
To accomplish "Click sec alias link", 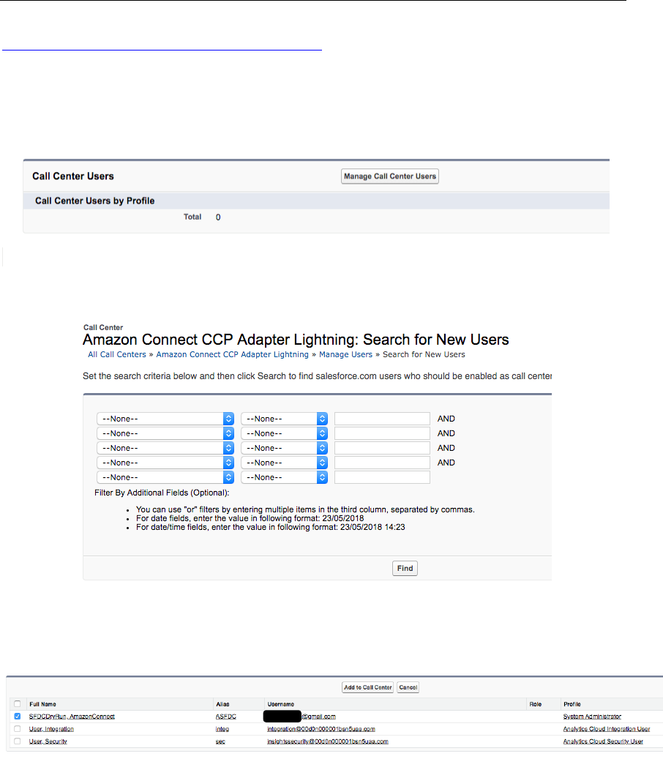I will click(220, 741).
